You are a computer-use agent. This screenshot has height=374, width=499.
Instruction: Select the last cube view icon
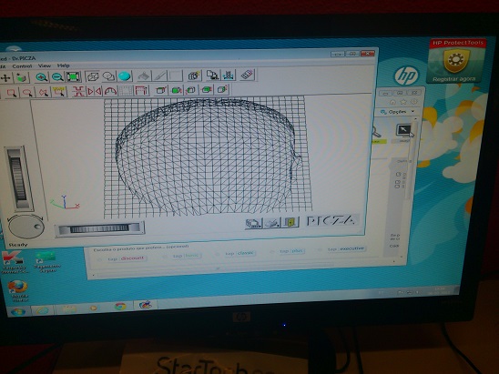[x=222, y=89]
